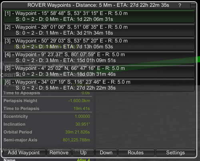Select waypoint [5] at 4° 25' 02" N
This screenshot has width=200, height=161.
click(x=99, y=71)
